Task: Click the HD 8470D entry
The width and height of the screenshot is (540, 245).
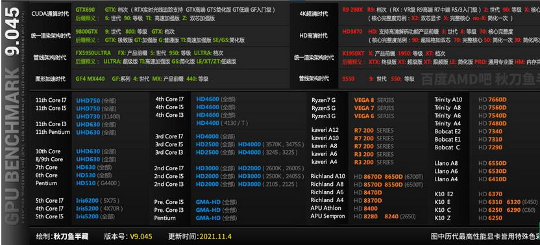Action: coord(368,192)
